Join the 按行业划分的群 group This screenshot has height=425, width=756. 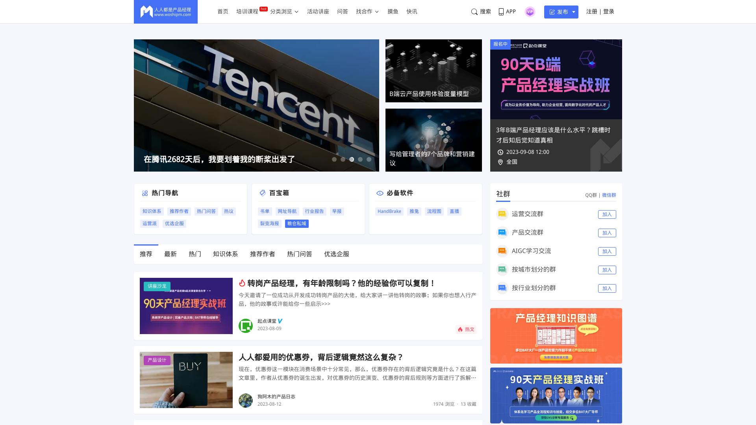(x=607, y=288)
